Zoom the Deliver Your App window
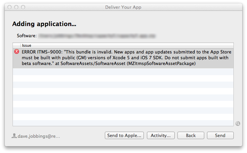Viewport: 247px width, 153px height. point(23,7)
